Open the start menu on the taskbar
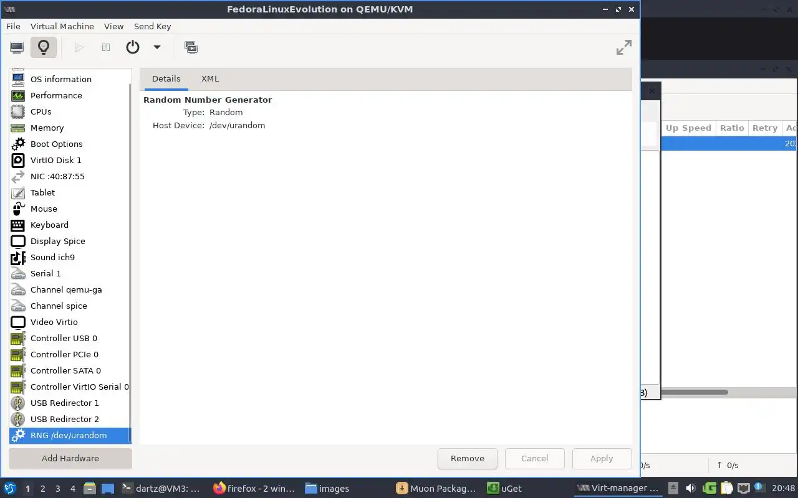798x498 pixels. [x=10, y=488]
